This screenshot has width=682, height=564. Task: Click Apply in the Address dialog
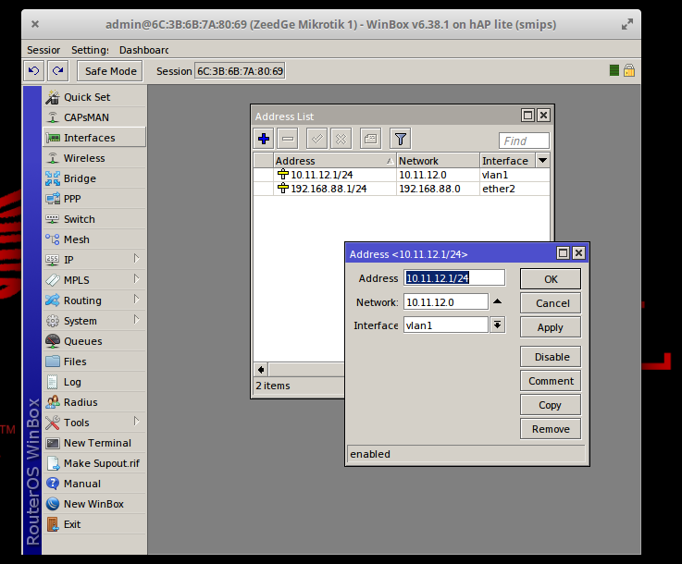click(551, 327)
